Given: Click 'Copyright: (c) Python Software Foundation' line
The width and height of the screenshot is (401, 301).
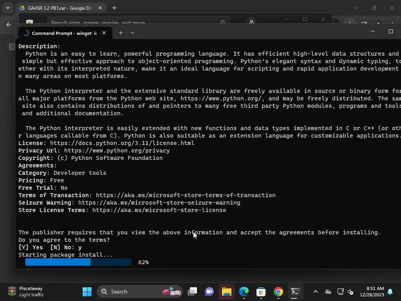Looking at the screenshot, I should click(x=90, y=158).
